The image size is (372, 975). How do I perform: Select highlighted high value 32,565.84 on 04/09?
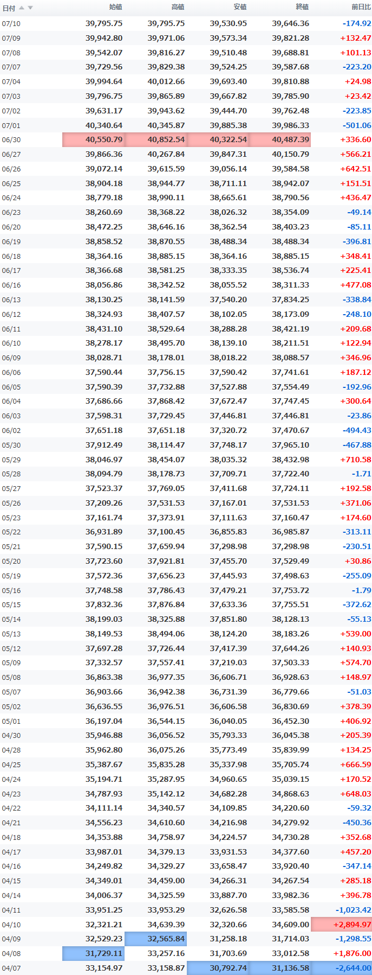[155, 939]
